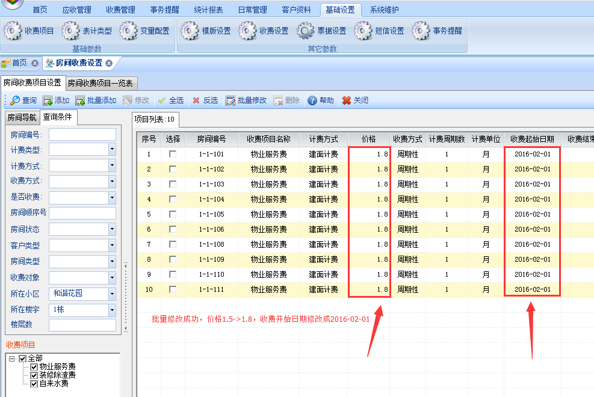This screenshot has width=594, height=397.
Task: Switch to the 房间收费项目一览表 tab
Action: click(x=101, y=83)
